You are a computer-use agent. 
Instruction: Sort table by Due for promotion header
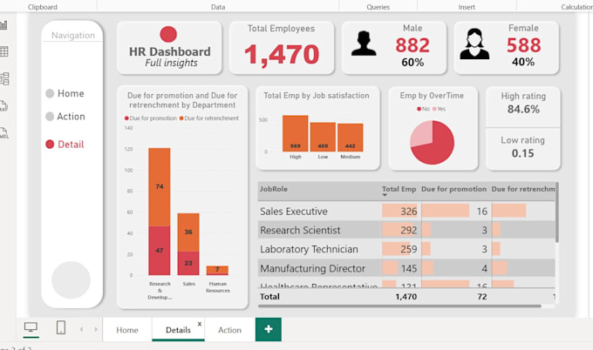[453, 189]
